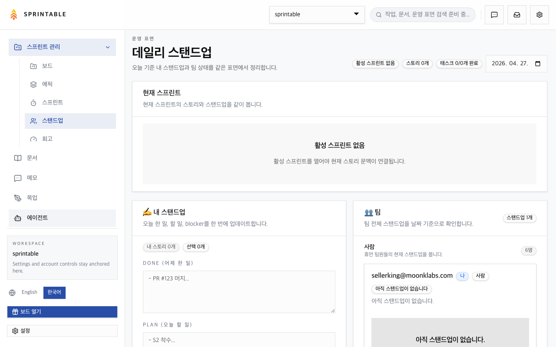The image size is (556, 347).
Task: Click the search input field
Action: (x=423, y=15)
